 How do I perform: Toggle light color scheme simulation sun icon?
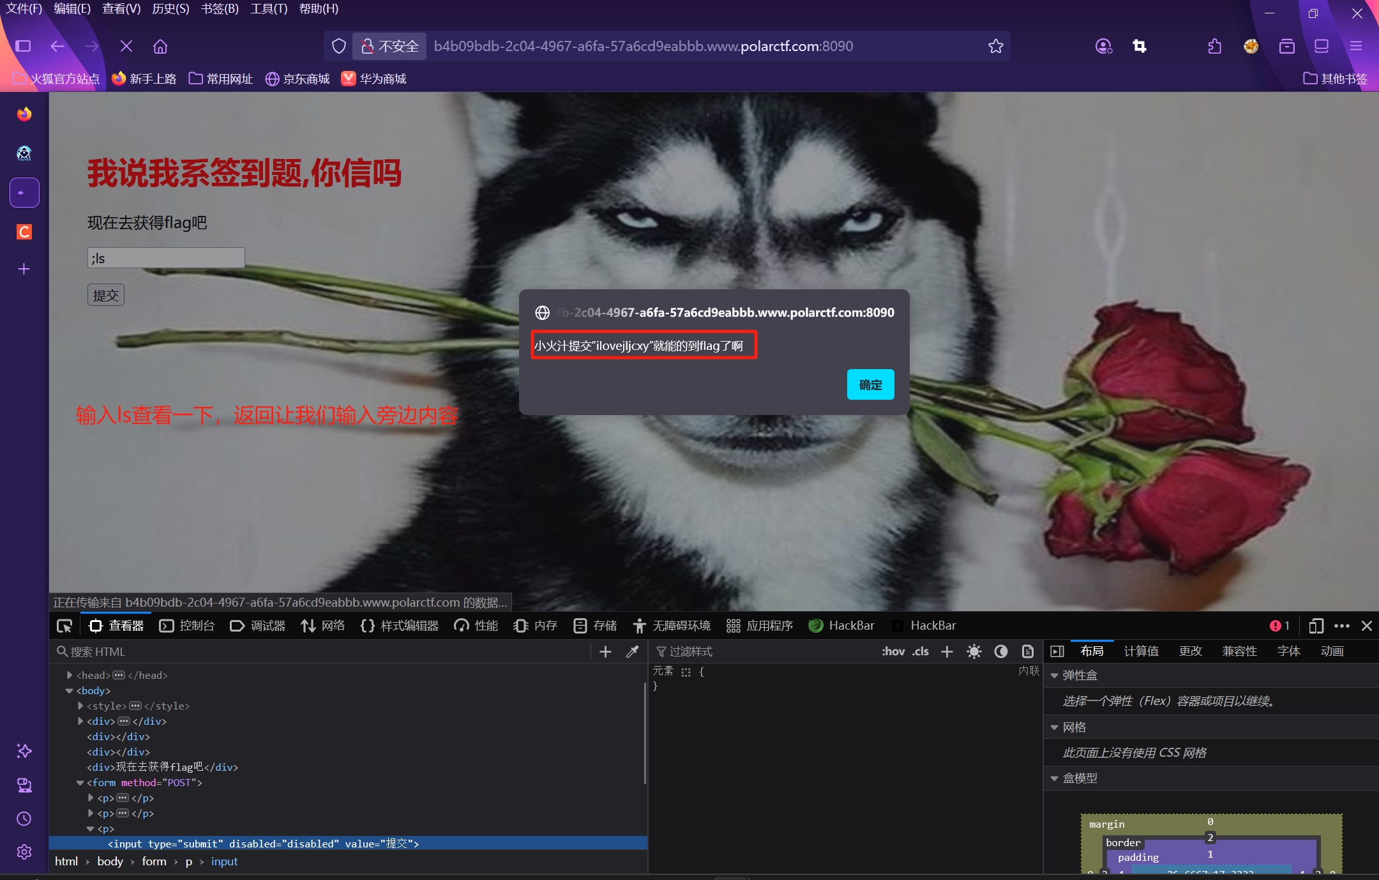click(974, 651)
